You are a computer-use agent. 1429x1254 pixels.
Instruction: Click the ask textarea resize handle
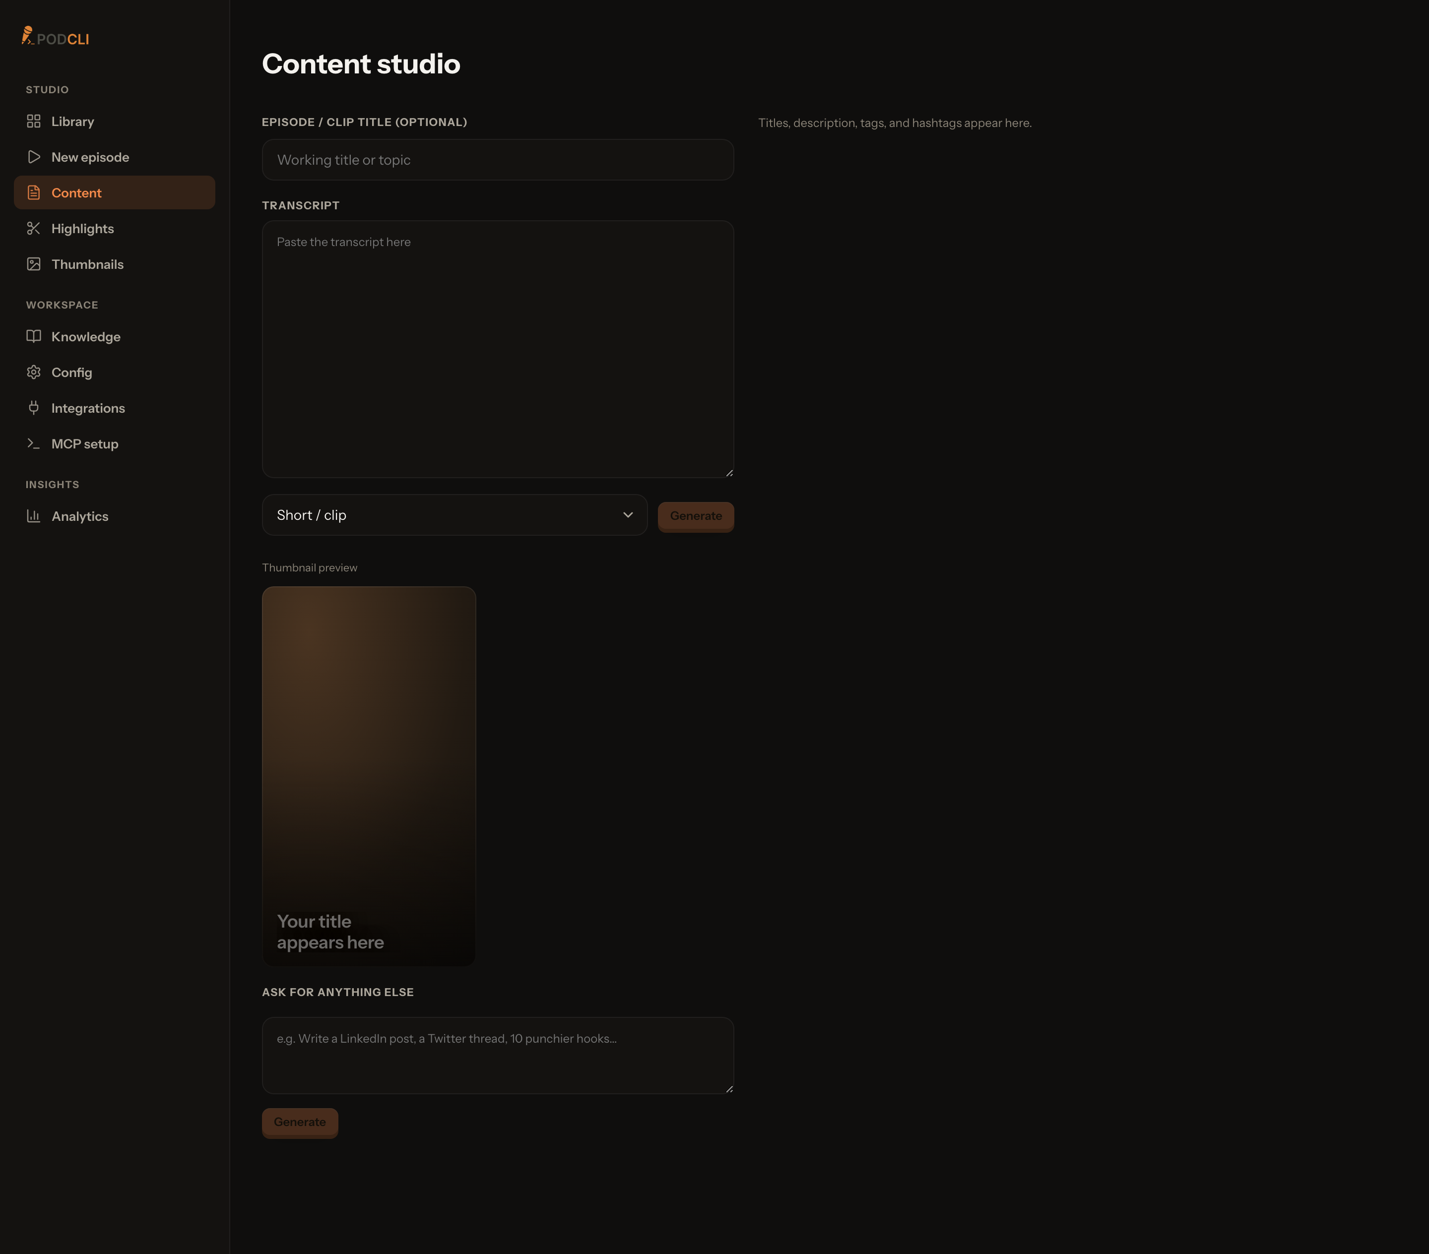[729, 1089]
